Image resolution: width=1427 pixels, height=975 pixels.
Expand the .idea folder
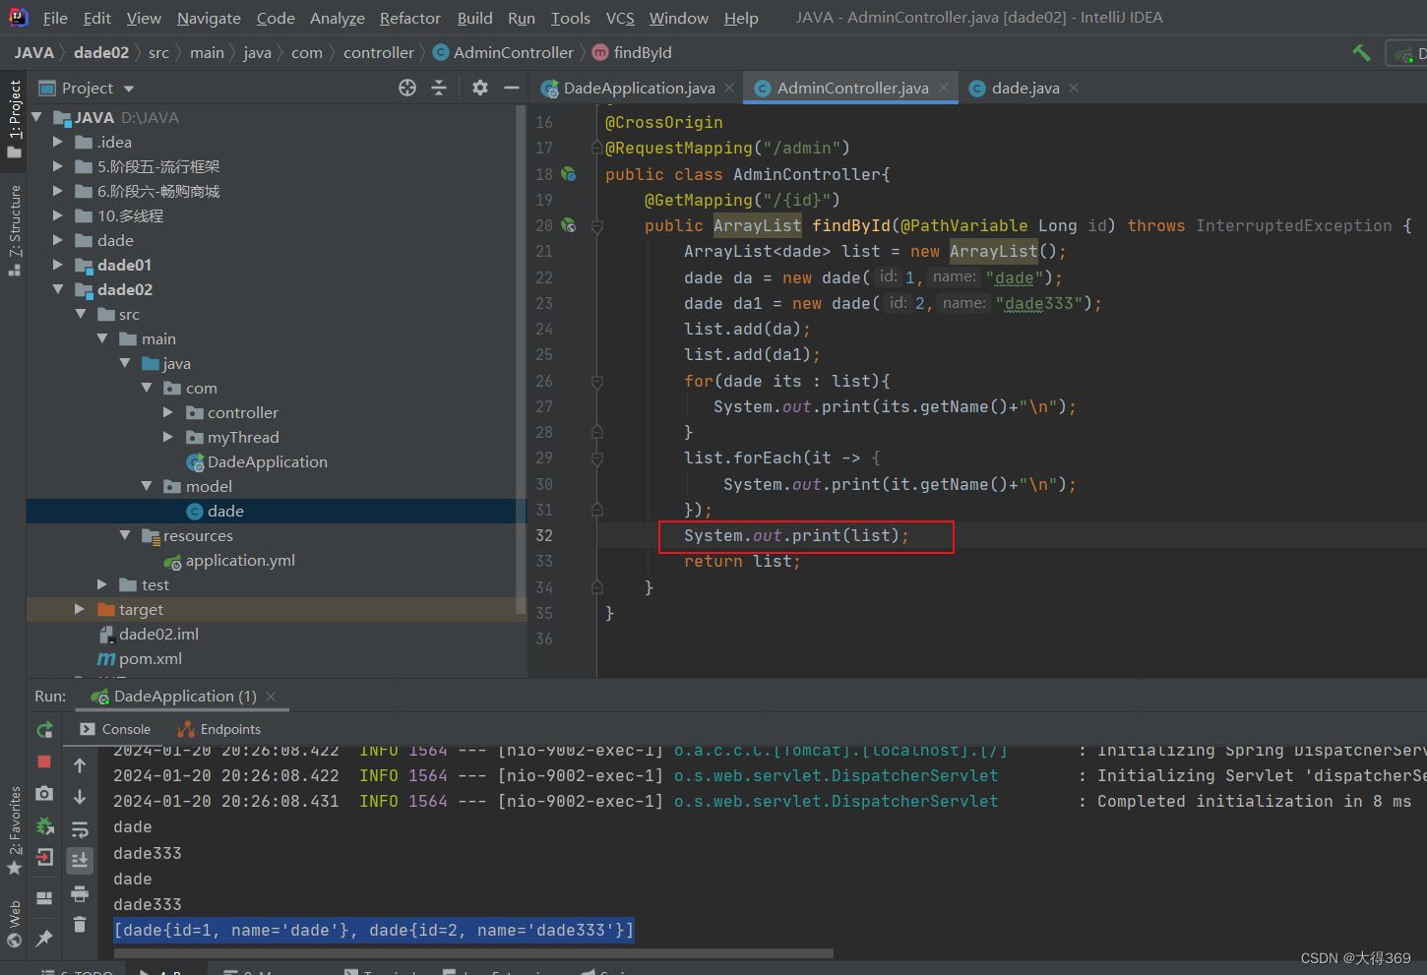(x=58, y=142)
